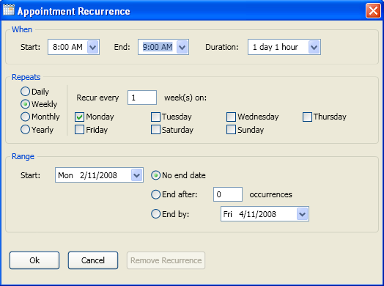Choose Monthly recurrence radio button

coord(25,117)
